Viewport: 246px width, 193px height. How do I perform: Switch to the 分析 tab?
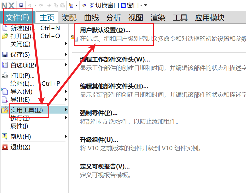(113, 18)
